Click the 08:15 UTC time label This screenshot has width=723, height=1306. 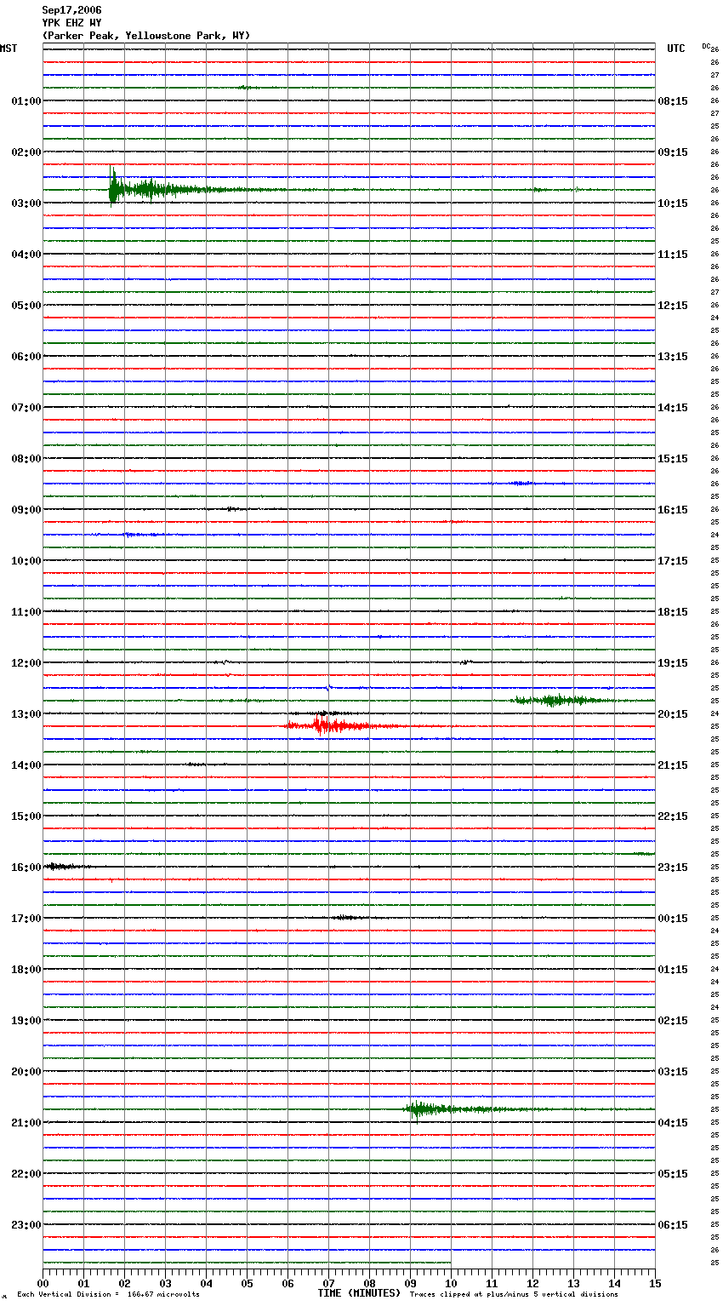(x=673, y=101)
